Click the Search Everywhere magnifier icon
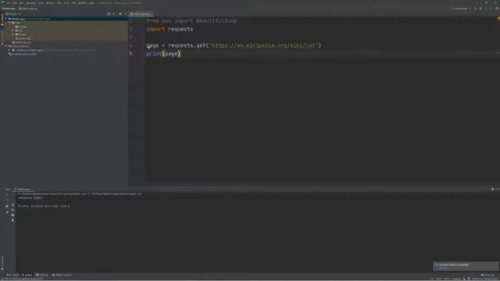The image size is (500, 281). [497, 9]
